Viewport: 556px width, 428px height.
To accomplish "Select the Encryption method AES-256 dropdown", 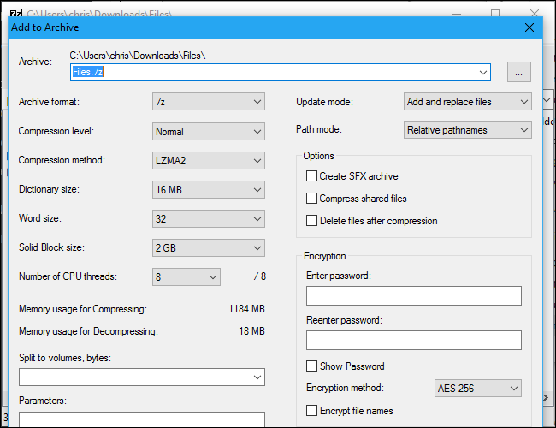I will tap(478, 389).
